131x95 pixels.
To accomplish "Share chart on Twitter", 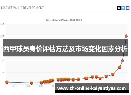I will [123, 8].
